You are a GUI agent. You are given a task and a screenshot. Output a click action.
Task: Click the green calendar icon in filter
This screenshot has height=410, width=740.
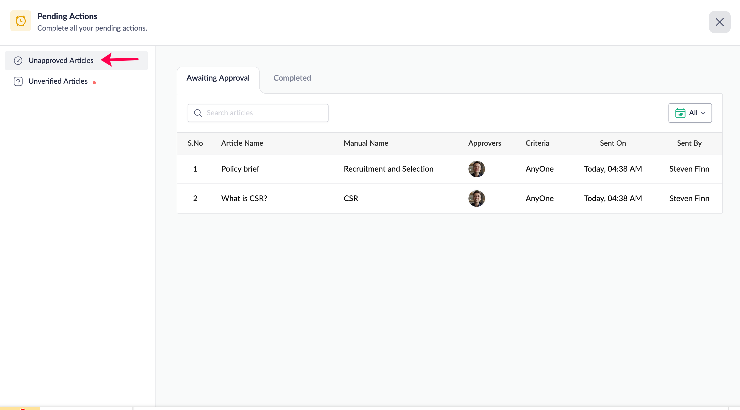click(x=680, y=113)
